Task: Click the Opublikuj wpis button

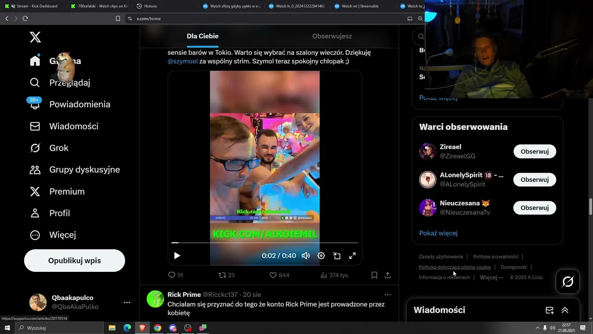Action: pos(75,261)
